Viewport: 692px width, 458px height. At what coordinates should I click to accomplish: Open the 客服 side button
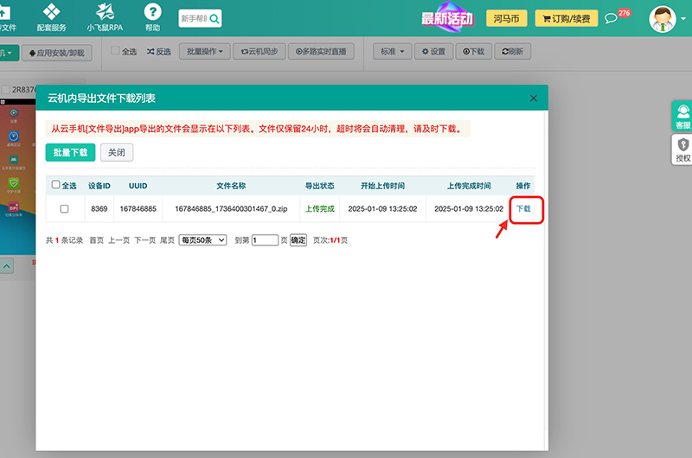[x=682, y=116]
